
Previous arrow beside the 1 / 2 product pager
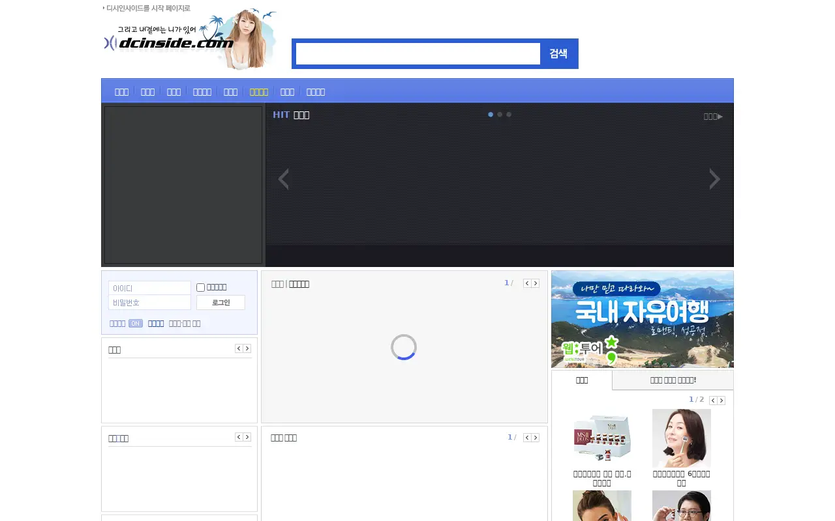click(x=713, y=401)
